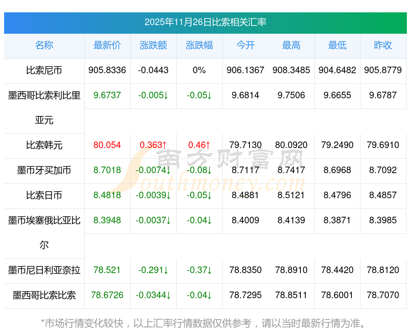The image size is (411, 336).
Task: Select the green -0.291↓ change amount
Action: click(153, 270)
